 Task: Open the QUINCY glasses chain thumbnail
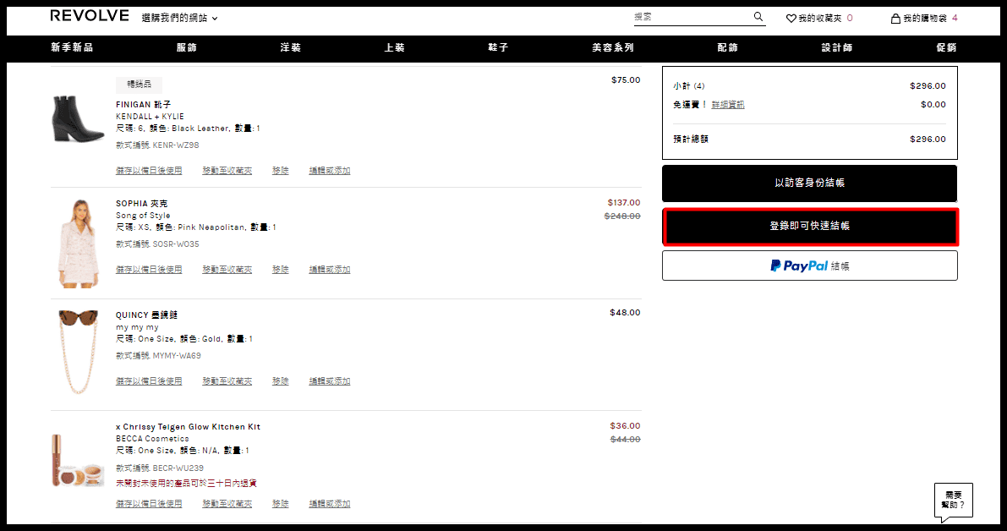click(78, 352)
